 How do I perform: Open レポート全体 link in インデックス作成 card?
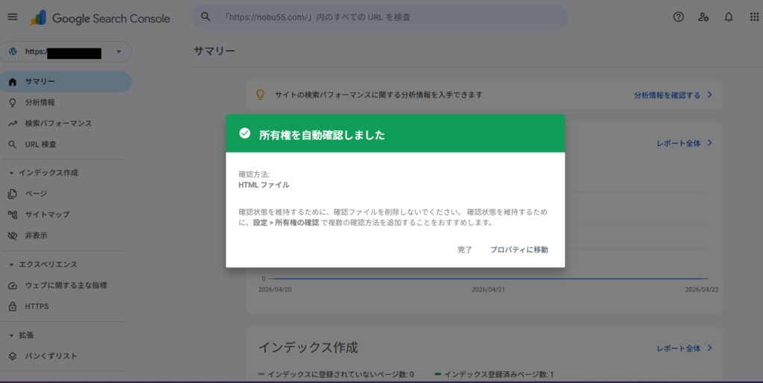point(683,348)
